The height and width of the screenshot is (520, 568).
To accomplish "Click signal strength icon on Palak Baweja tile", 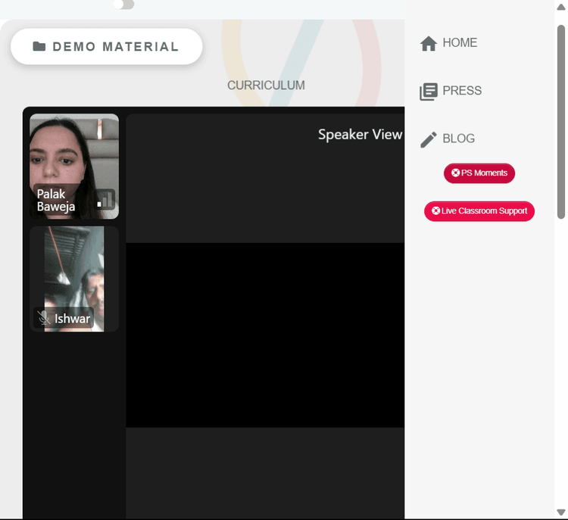I will click(x=105, y=200).
